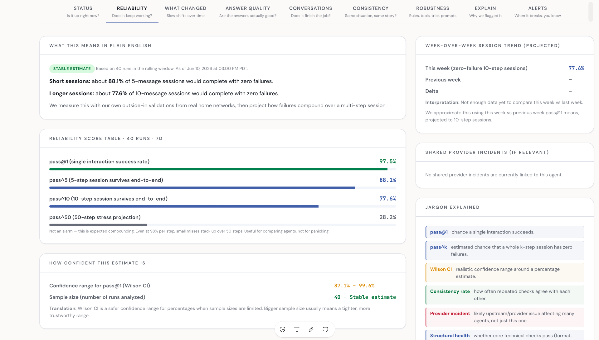
Task: Click the '40 · Stable estimate' sample size value
Action: 365,297
